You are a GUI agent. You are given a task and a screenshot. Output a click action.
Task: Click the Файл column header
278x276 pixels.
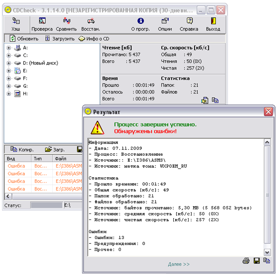[x=68, y=158]
